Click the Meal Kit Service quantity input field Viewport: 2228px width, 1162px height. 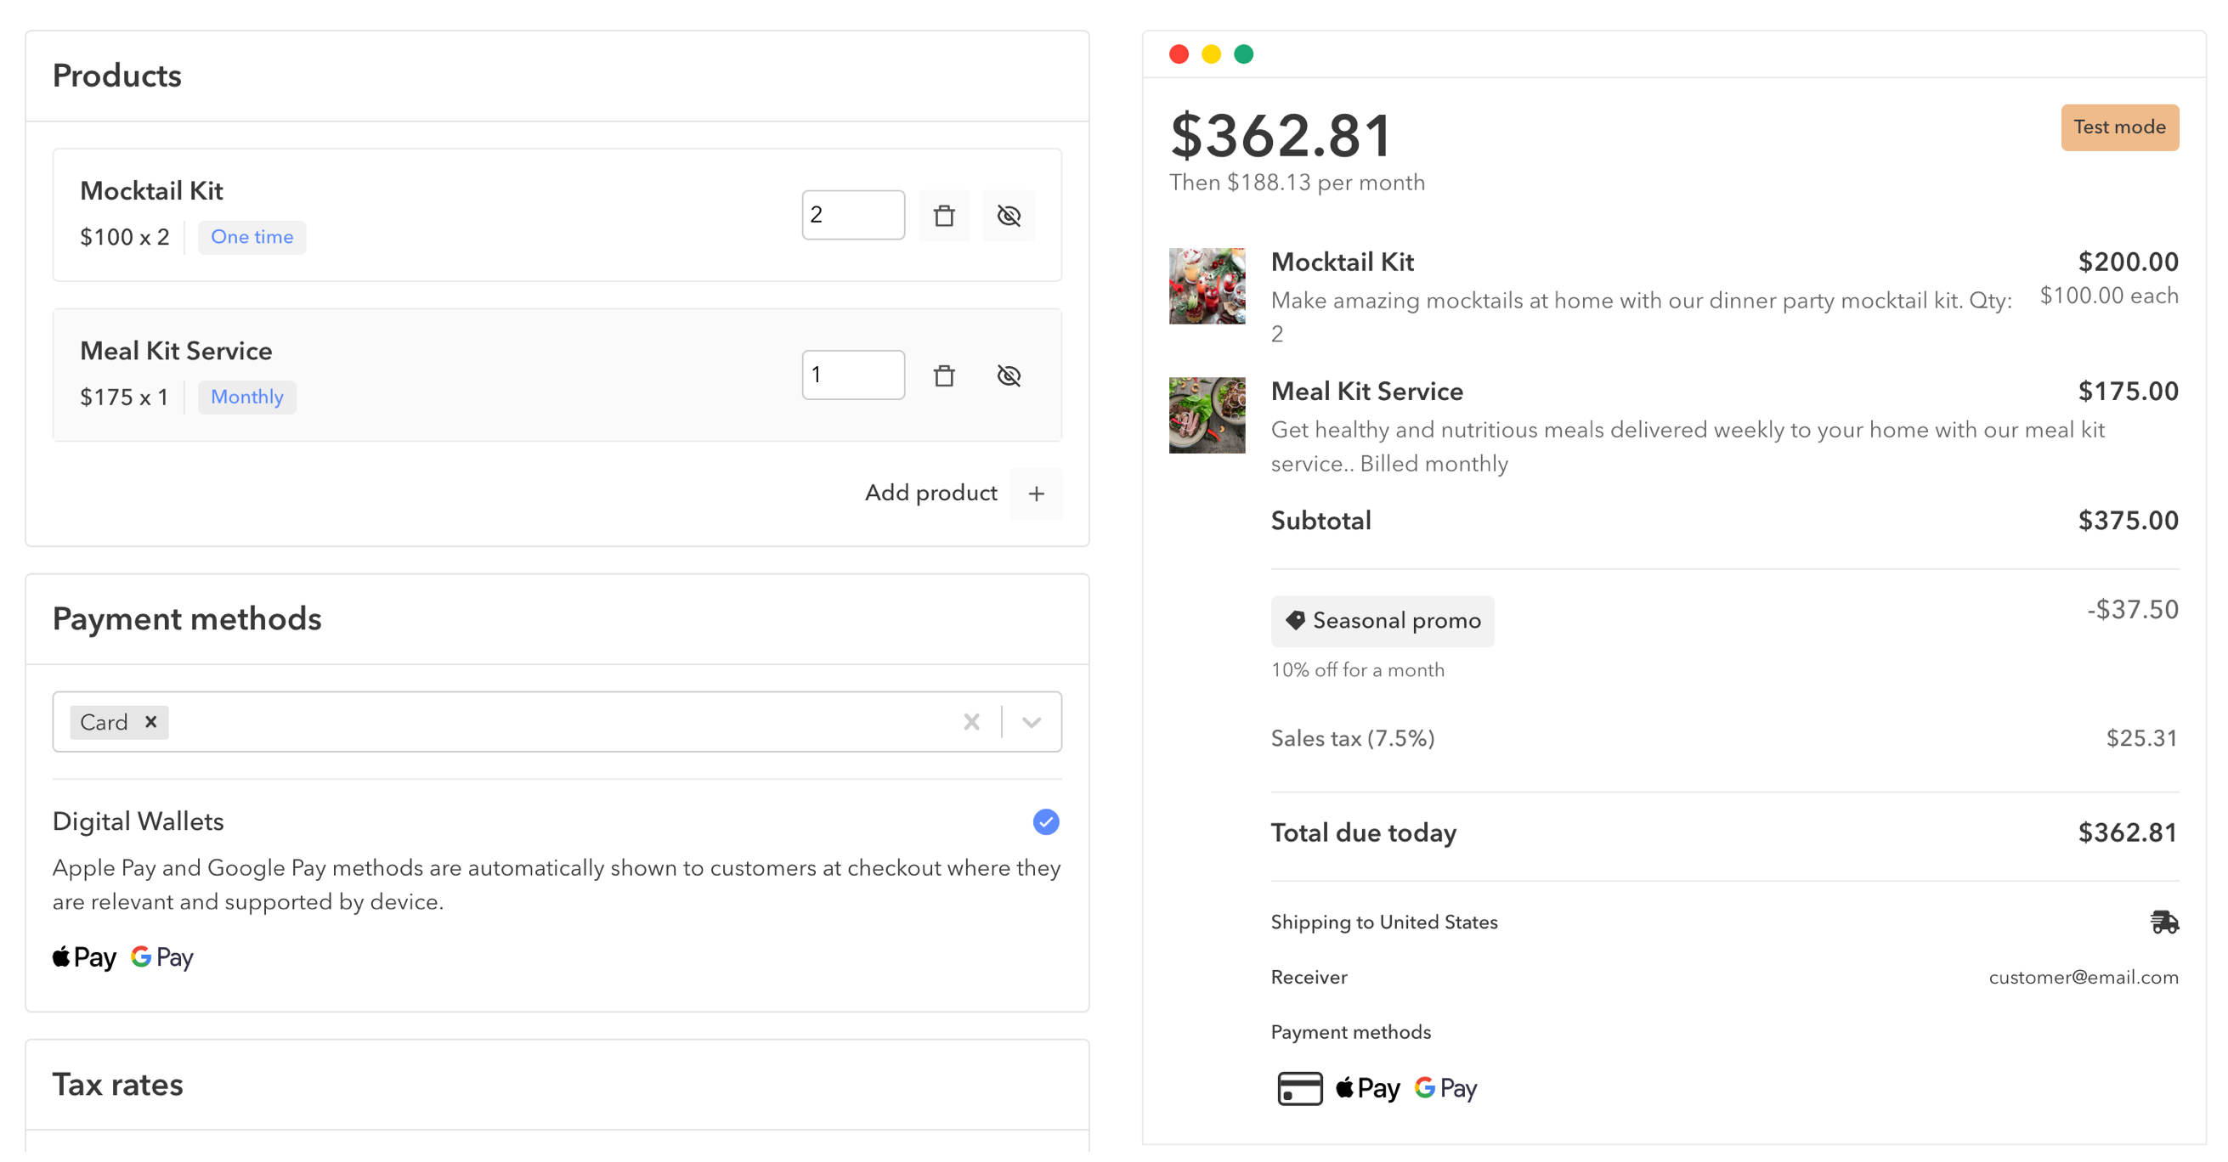click(851, 374)
